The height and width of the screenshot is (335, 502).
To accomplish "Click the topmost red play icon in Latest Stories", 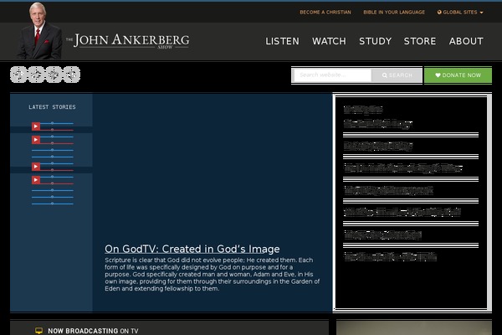I will pyautogui.click(x=36, y=126).
